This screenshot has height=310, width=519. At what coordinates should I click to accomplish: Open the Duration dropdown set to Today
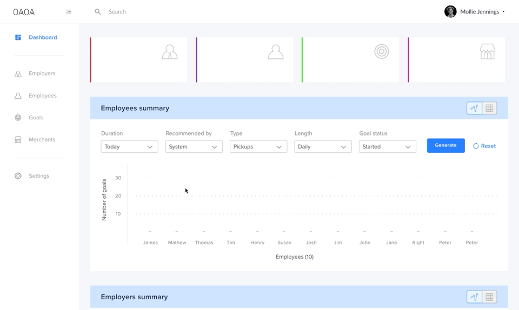[x=129, y=147]
